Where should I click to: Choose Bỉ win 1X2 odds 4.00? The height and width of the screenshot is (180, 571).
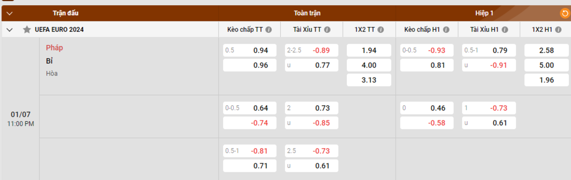369,65
